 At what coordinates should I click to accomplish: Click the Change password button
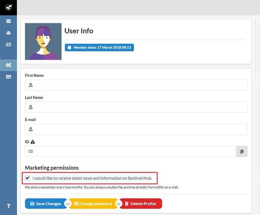93,203
